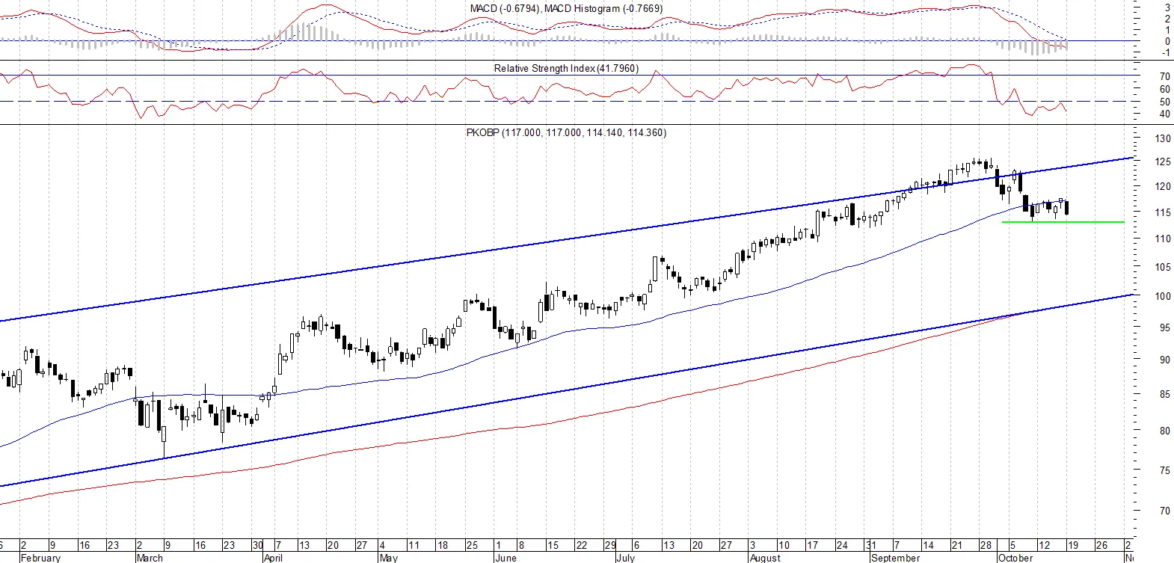Select the April month label

pyautogui.click(x=274, y=558)
